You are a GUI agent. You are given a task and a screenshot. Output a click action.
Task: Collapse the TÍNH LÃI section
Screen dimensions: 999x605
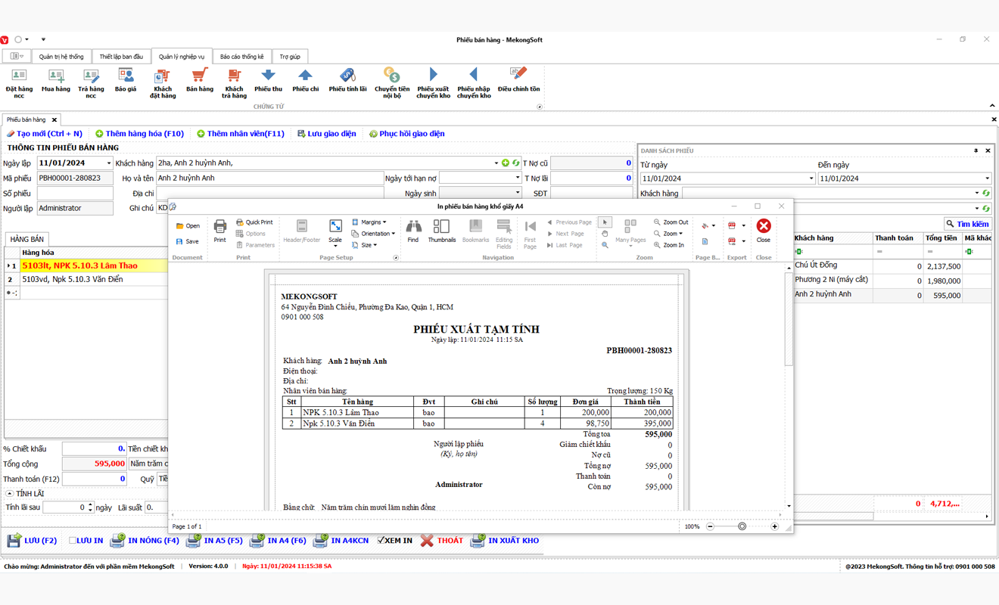[x=10, y=494]
